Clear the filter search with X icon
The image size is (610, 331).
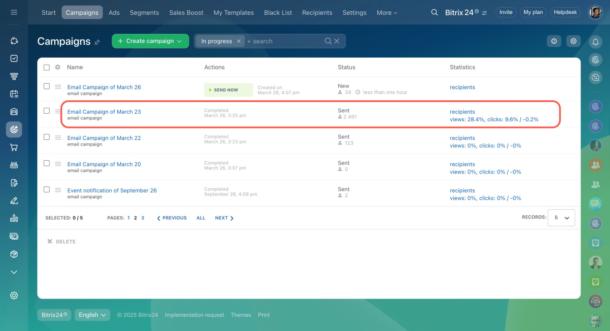(x=337, y=41)
